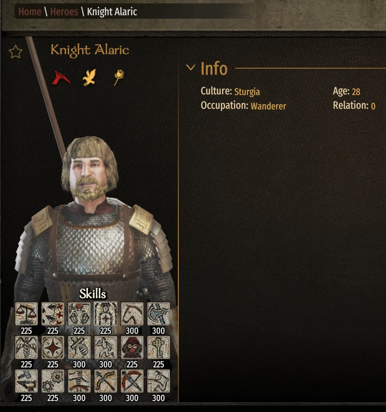Click the gears Engineering skill icon
Screen dimensions: 386x412
coord(52,381)
